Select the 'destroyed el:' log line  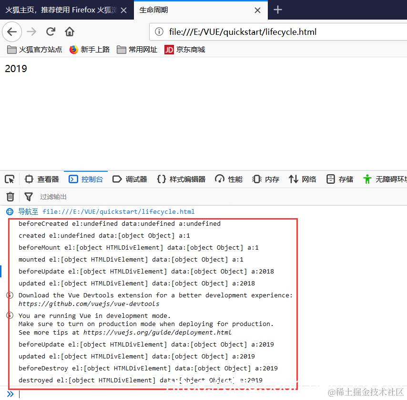click(x=141, y=380)
